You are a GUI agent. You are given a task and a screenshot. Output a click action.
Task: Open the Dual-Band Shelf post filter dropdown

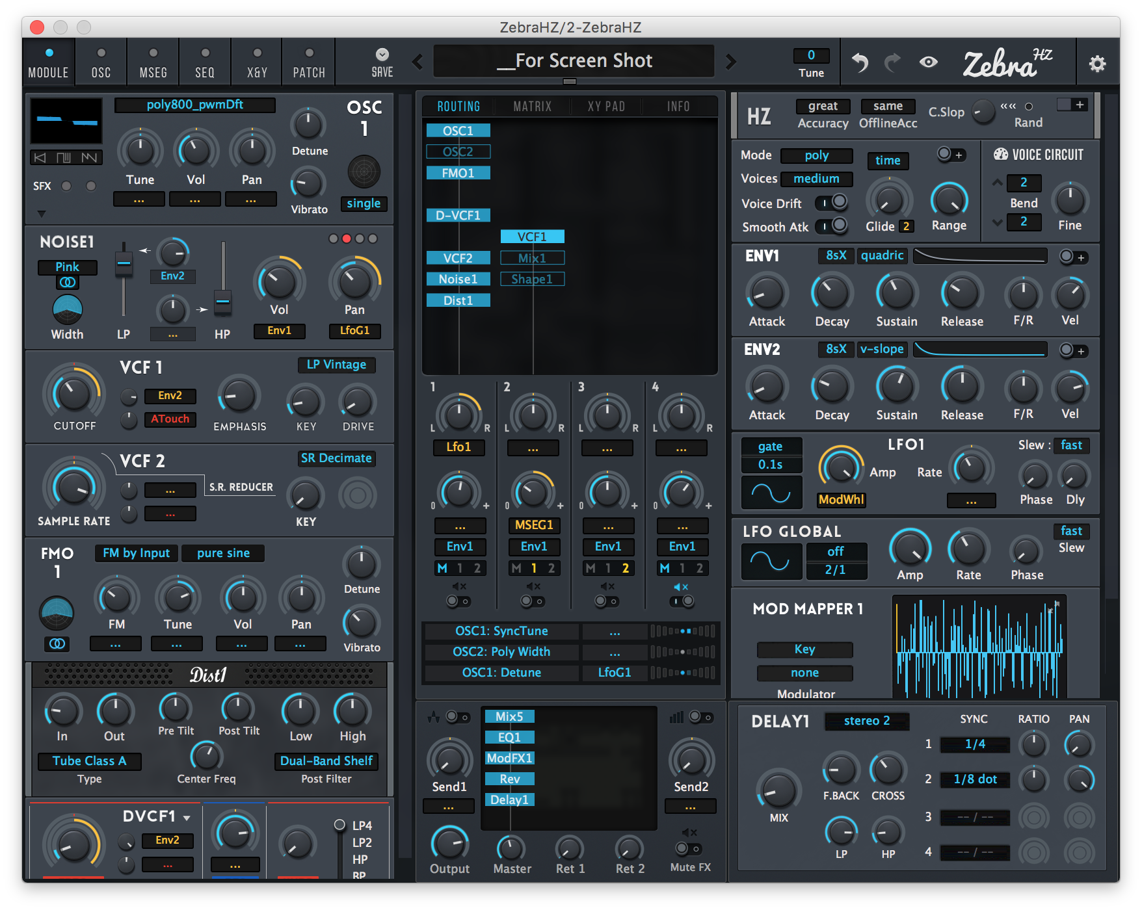[326, 761]
